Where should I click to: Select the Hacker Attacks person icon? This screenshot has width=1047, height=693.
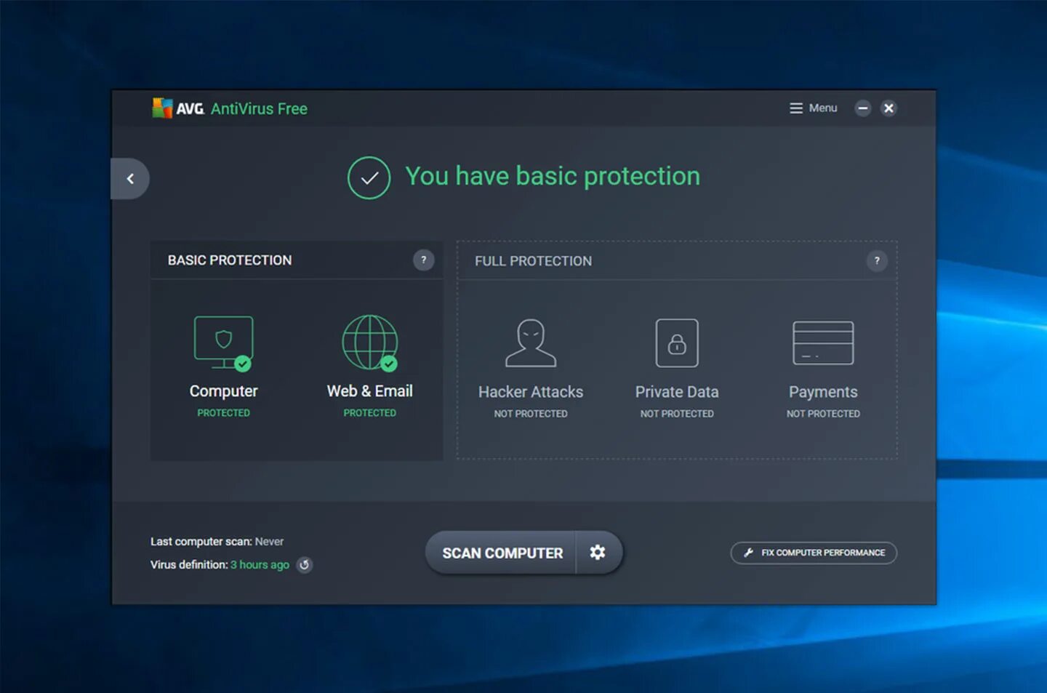coord(531,343)
